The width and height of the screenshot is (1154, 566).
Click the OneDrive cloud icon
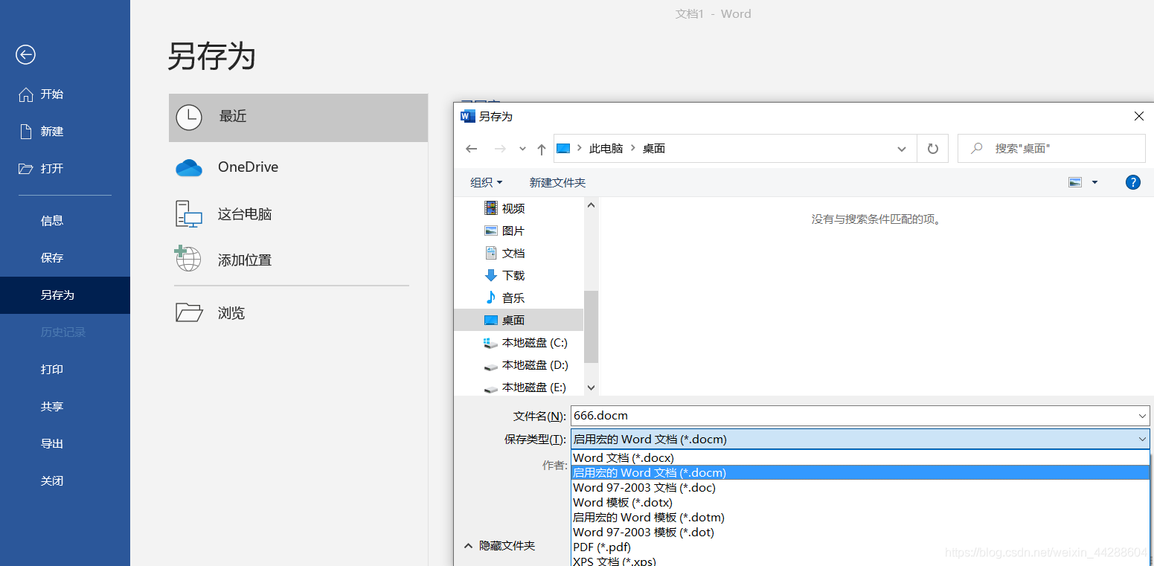(x=189, y=168)
